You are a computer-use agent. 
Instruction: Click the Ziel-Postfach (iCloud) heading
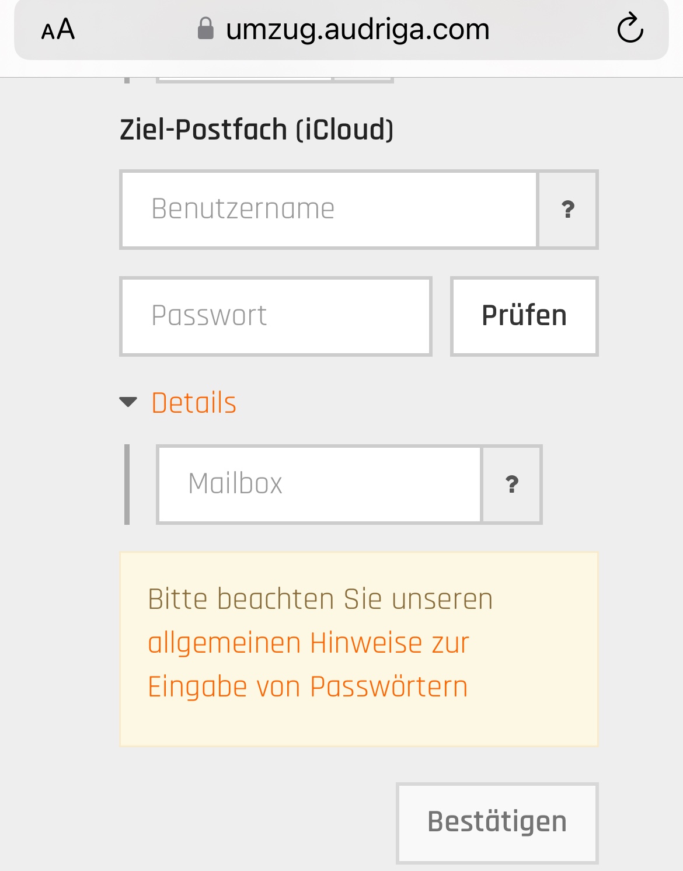coord(256,130)
